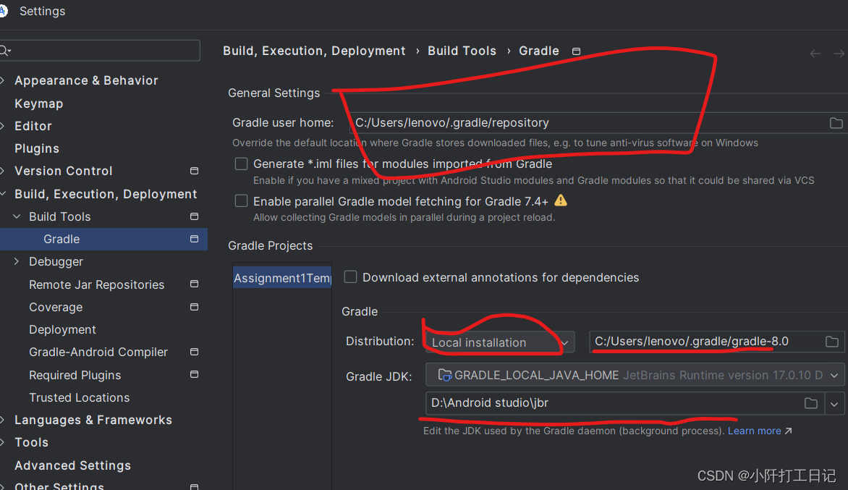
Task: Check Download external annotations for dependencies
Action: [x=350, y=276]
